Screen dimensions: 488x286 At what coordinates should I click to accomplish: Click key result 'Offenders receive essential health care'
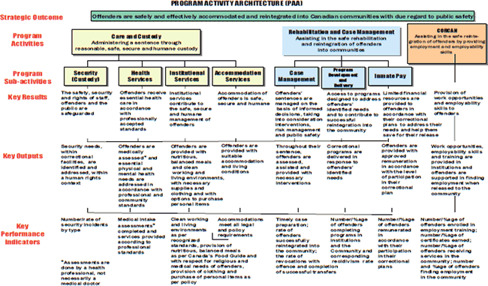[x=143, y=111]
